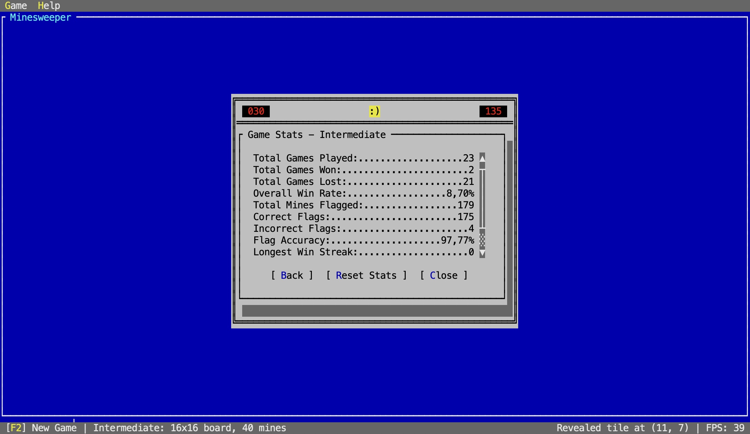Screen dimensions: 750x434
Task: Open the Help menu
Action: pos(49,6)
